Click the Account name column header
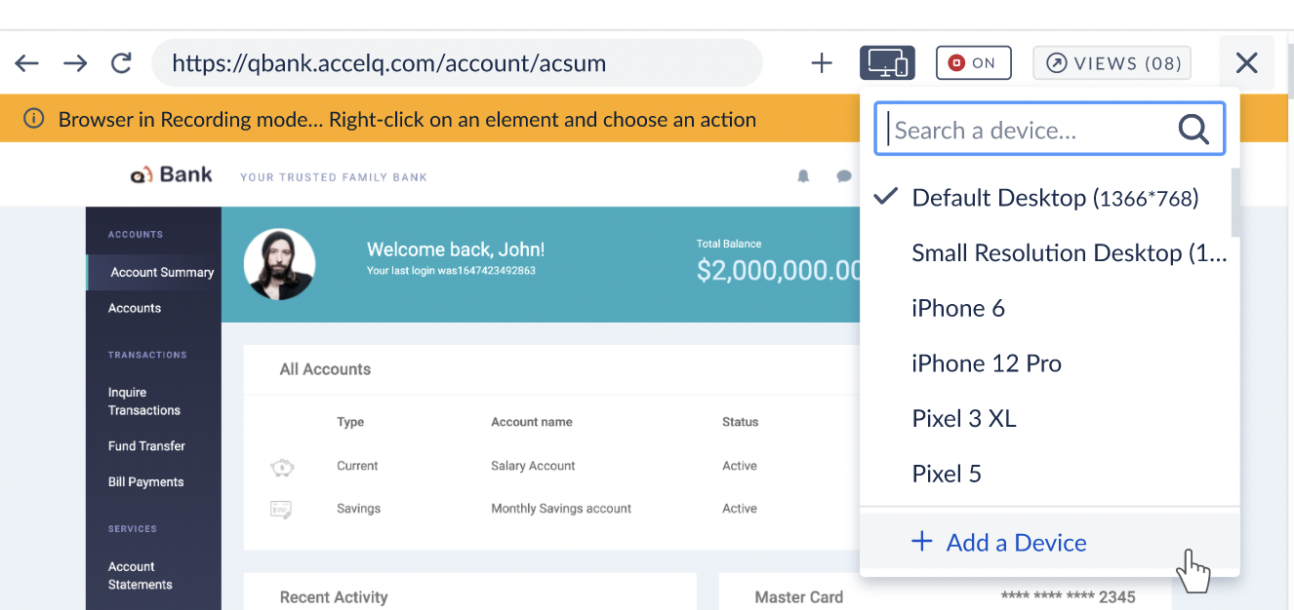The image size is (1294, 610). pos(532,422)
